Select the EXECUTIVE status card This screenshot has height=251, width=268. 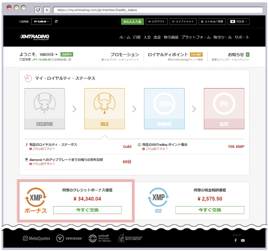coord(45,108)
